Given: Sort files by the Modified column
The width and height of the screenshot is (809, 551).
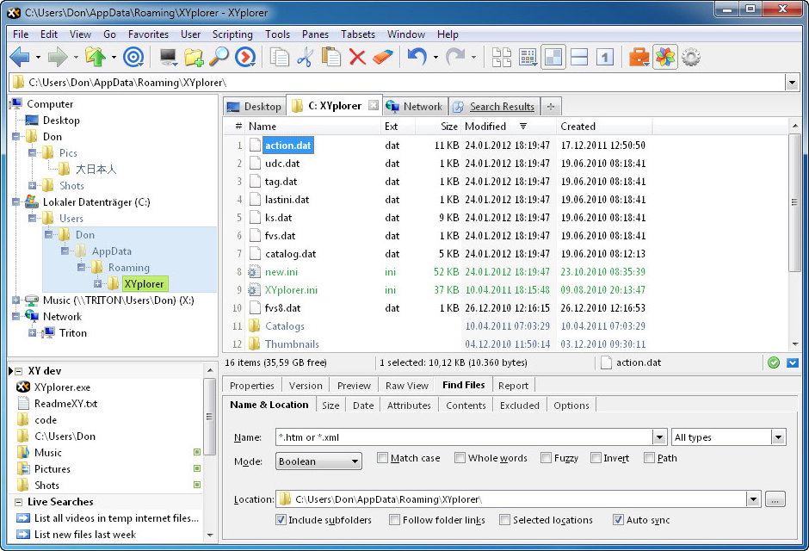Looking at the screenshot, I should (x=508, y=127).
